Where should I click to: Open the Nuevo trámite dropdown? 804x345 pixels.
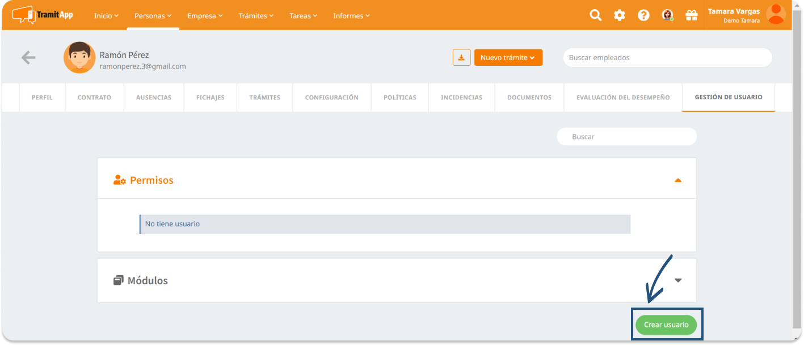pyautogui.click(x=508, y=57)
